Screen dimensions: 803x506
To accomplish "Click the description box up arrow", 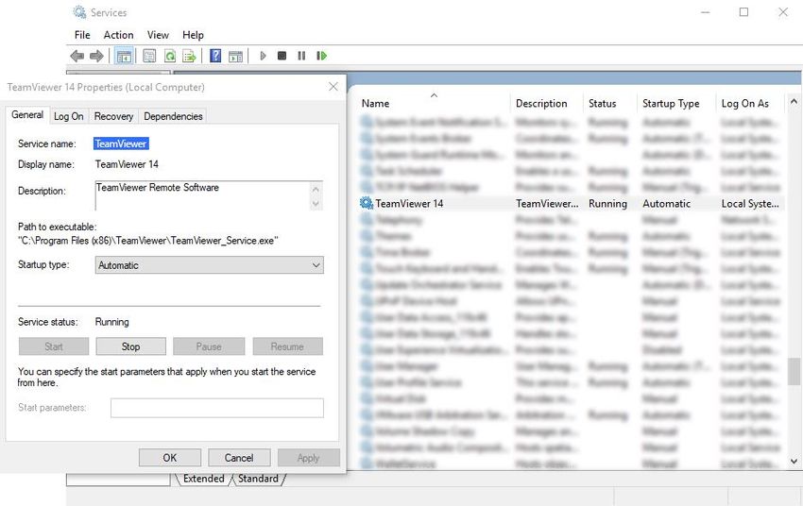I will click(316, 190).
